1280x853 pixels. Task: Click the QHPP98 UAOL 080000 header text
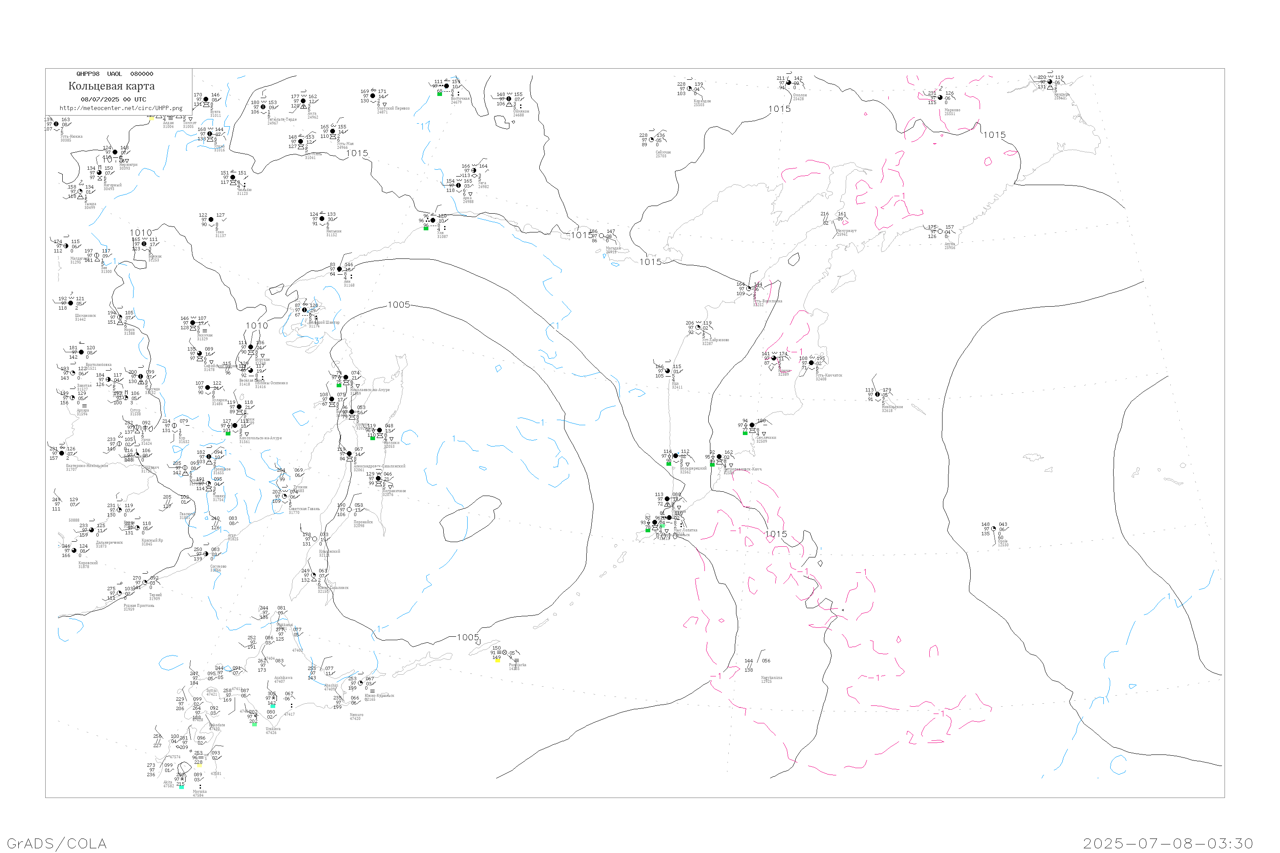pyautogui.click(x=115, y=74)
